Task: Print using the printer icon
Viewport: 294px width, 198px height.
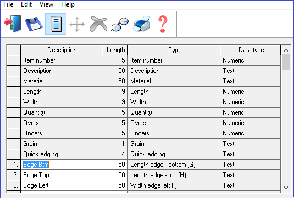Action: [x=142, y=24]
